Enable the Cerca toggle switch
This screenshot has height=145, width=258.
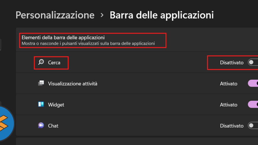tap(253, 63)
